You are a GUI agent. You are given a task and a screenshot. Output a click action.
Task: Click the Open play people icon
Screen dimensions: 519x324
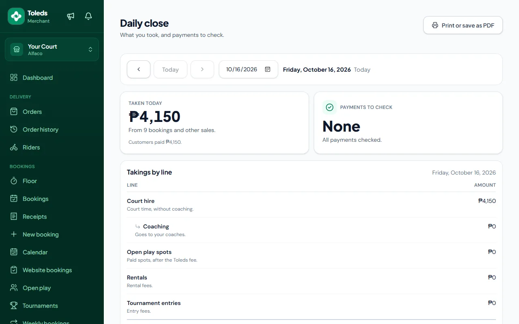14,288
